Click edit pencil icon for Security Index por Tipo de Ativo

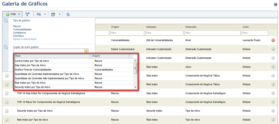click(7, 111)
